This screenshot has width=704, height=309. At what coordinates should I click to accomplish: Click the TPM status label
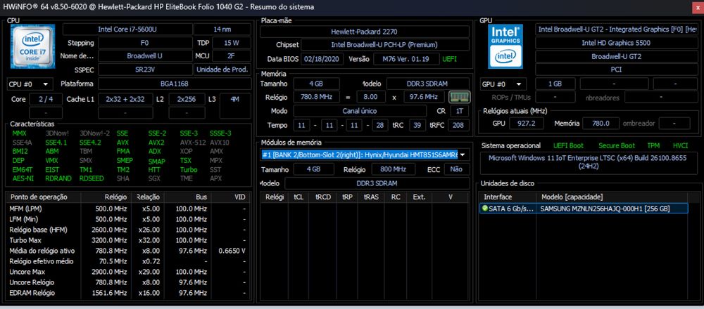[x=653, y=146]
